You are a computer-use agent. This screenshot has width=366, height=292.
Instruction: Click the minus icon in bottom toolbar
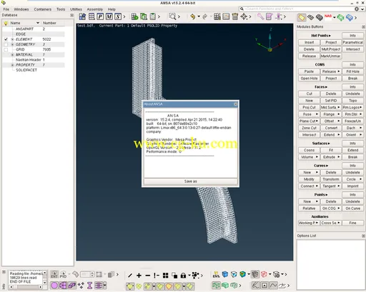coord(148,276)
